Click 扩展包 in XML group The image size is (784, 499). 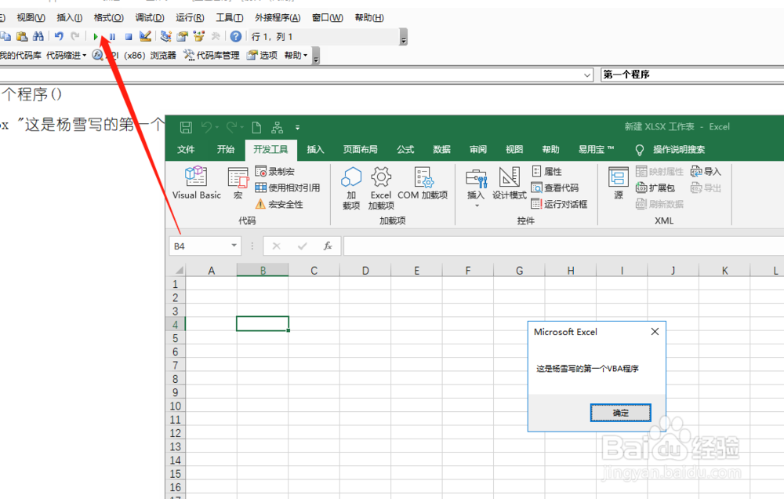655,188
